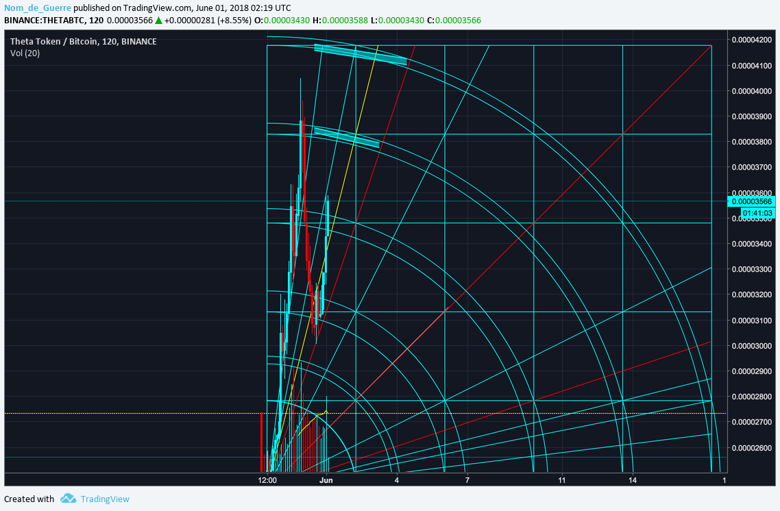
Task: Click the 0.00002700 price axis label
Action: (x=752, y=422)
